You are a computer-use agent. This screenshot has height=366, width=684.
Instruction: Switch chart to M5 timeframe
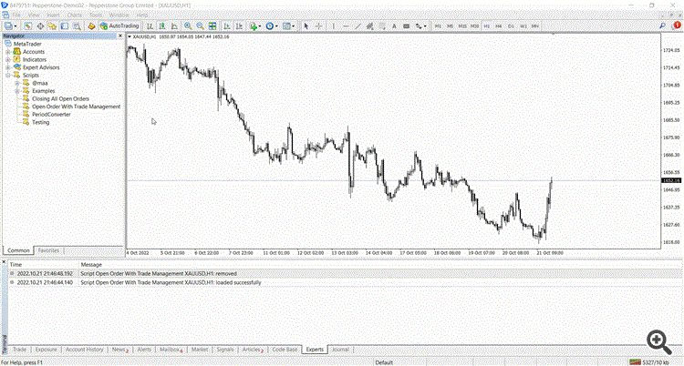451,26
